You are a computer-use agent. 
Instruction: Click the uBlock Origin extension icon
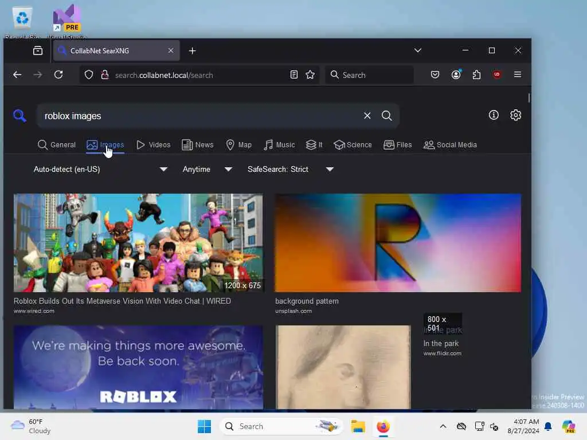coord(497,74)
